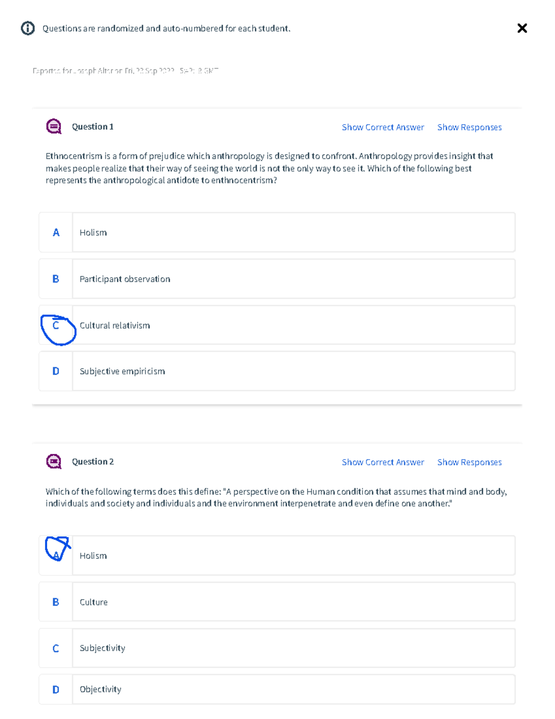The image size is (555, 719).
Task: Select option B Culture
Action: coord(277,602)
